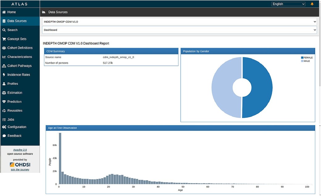
Task: Click the ATLAS title
Action: coord(19,4)
